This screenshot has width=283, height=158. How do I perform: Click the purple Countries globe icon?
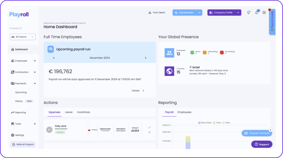point(169,71)
